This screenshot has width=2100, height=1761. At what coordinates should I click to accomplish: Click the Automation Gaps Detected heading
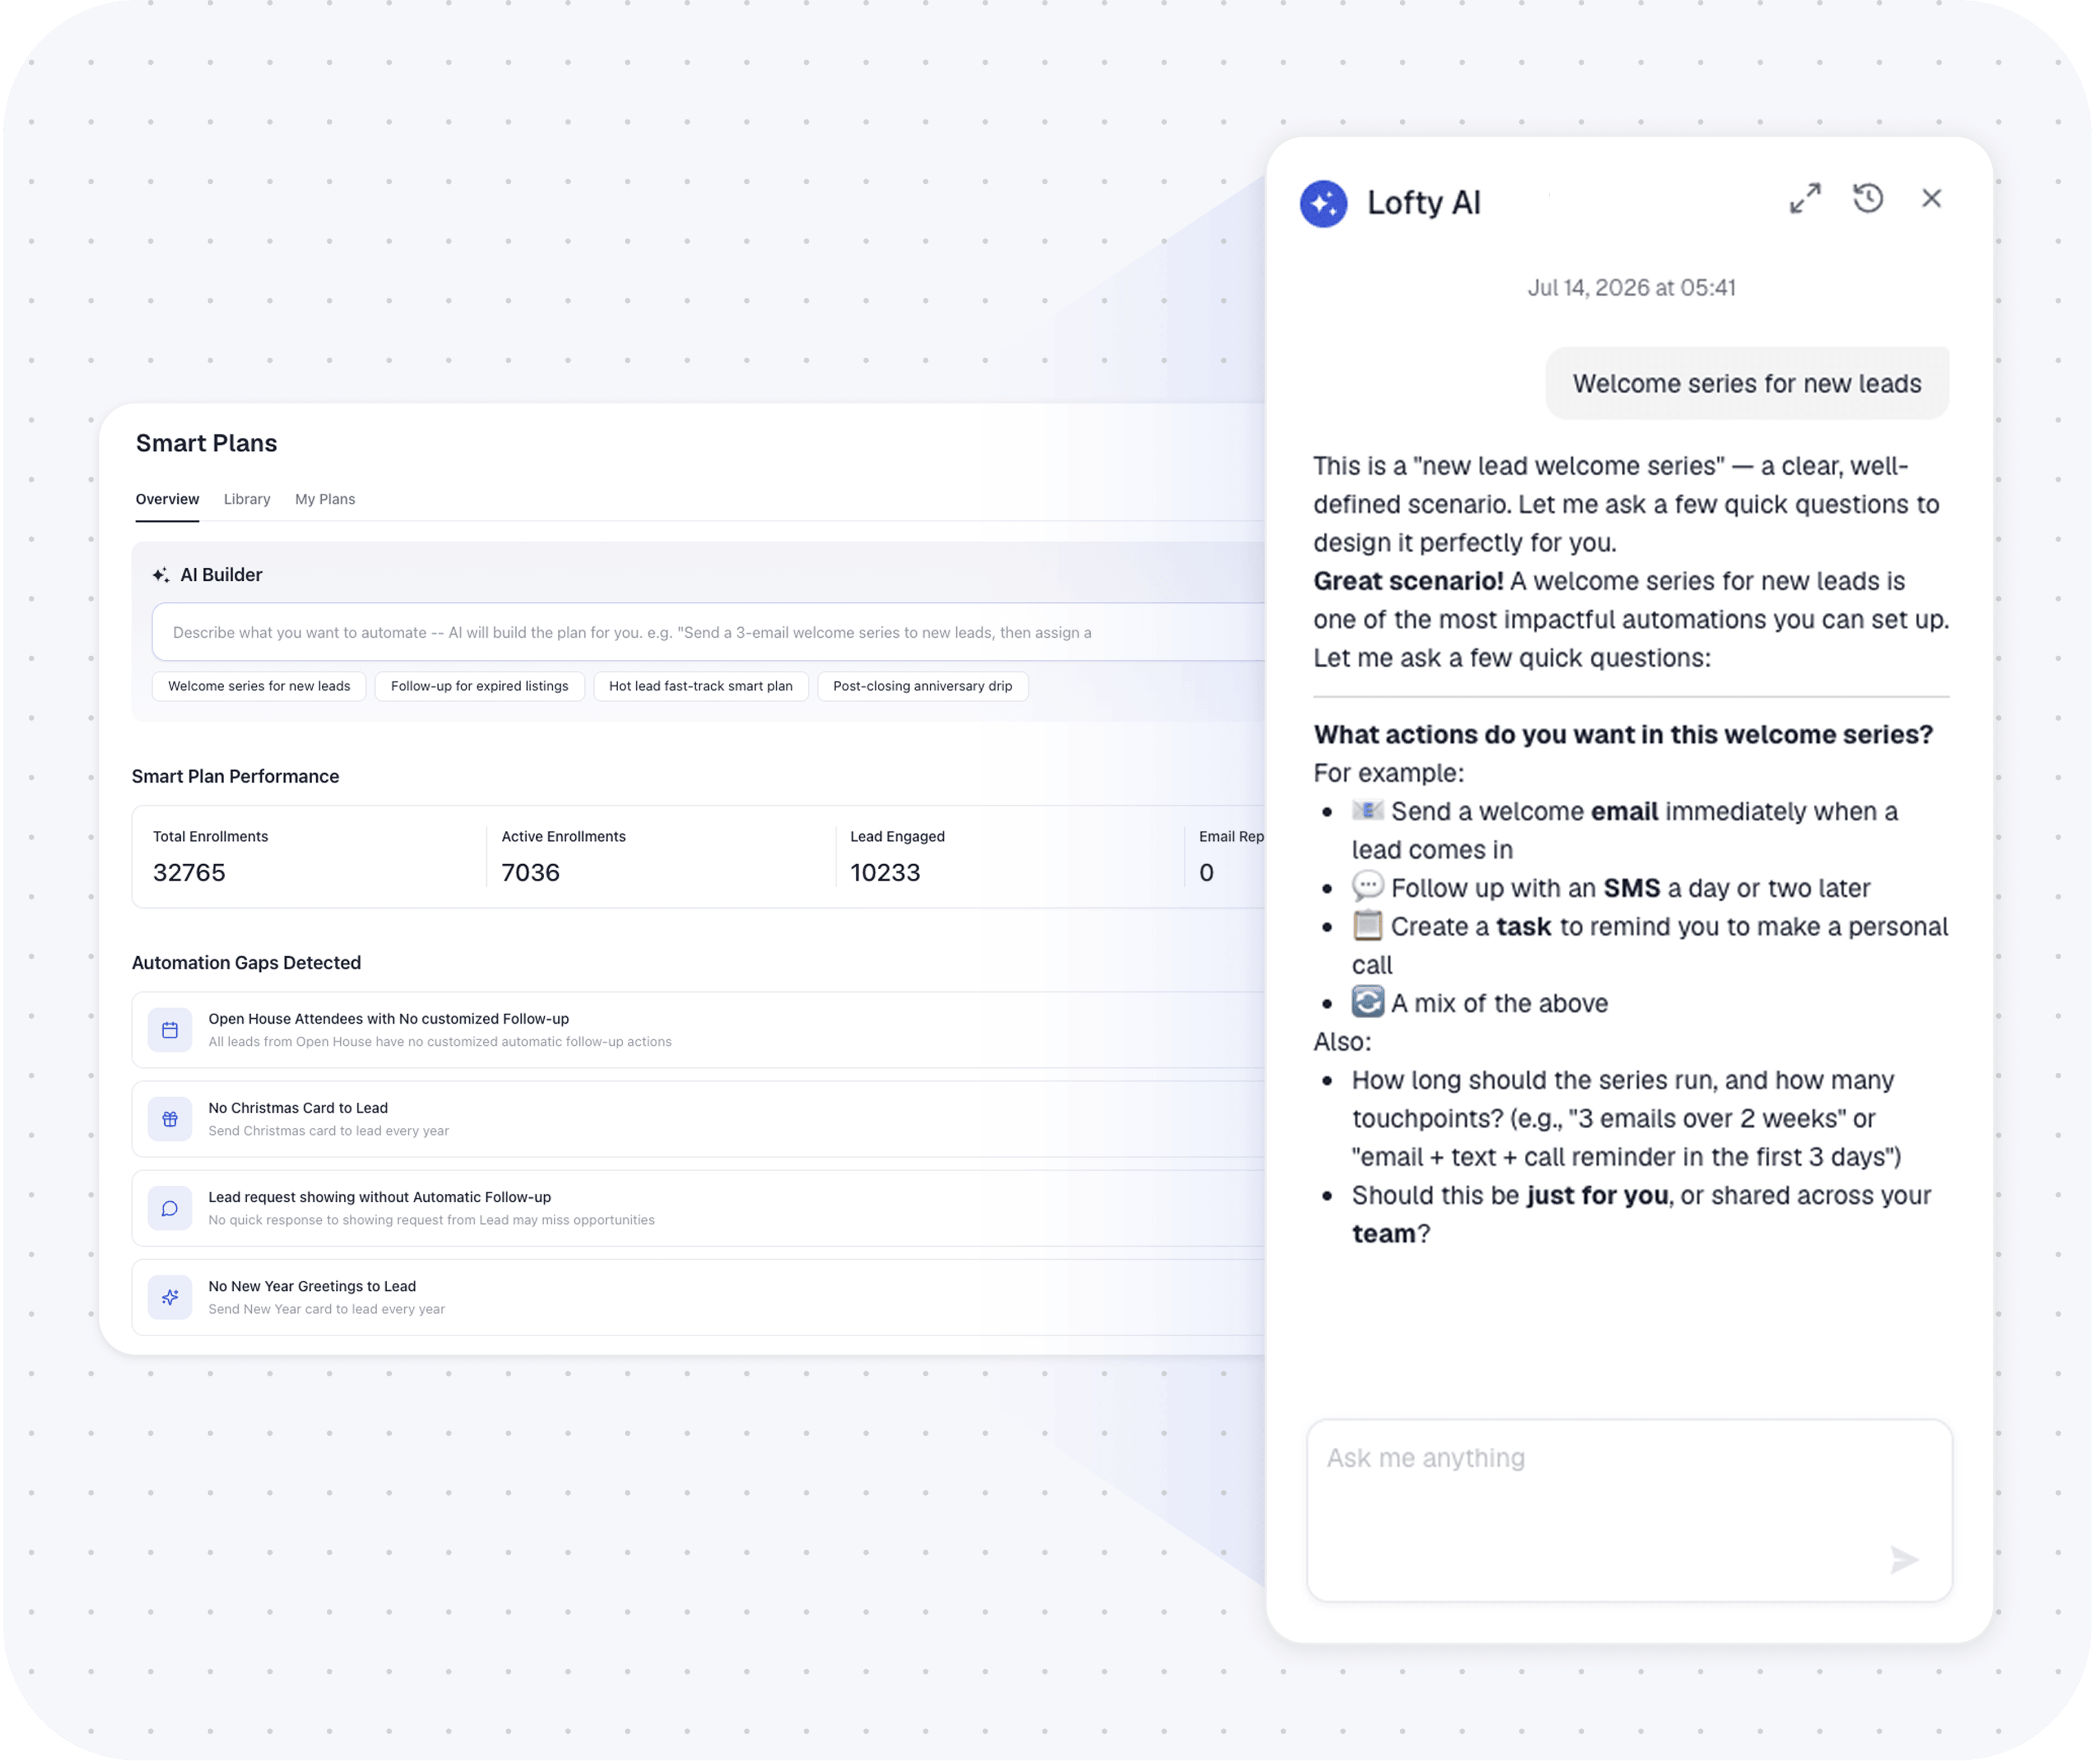point(246,963)
